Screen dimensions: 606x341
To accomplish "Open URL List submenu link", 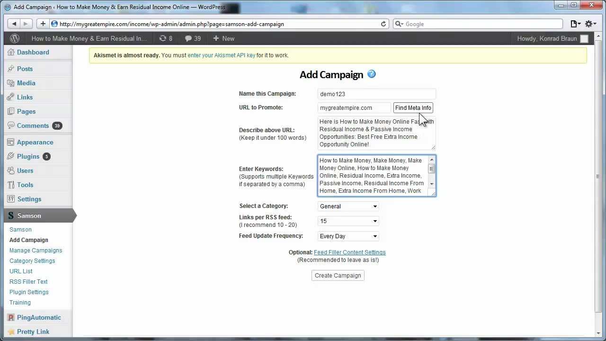I will pyautogui.click(x=21, y=271).
